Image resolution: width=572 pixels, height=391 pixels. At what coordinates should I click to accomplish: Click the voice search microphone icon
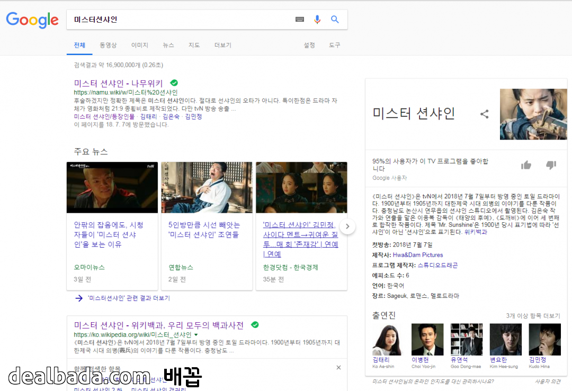click(x=317, y=20)
